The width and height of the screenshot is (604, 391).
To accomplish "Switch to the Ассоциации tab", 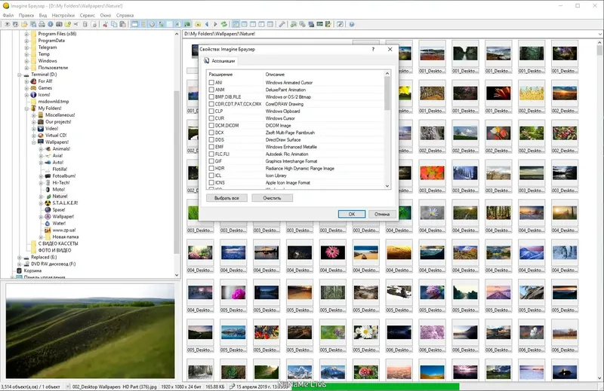I will coord(222,61).
